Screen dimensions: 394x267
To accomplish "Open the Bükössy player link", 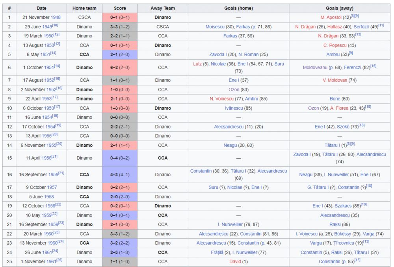I will (342, 234).
